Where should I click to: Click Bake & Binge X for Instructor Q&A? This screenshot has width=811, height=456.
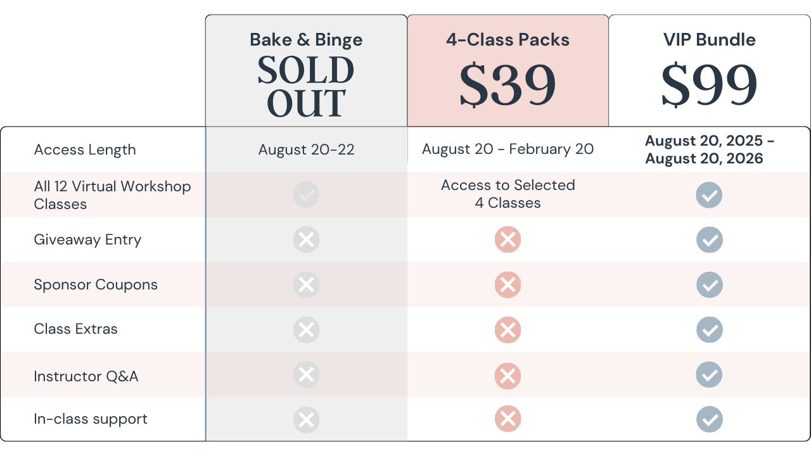(306, 375)
